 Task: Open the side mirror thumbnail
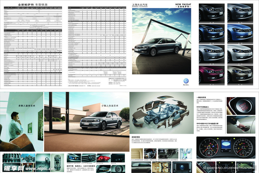(103, 169)
